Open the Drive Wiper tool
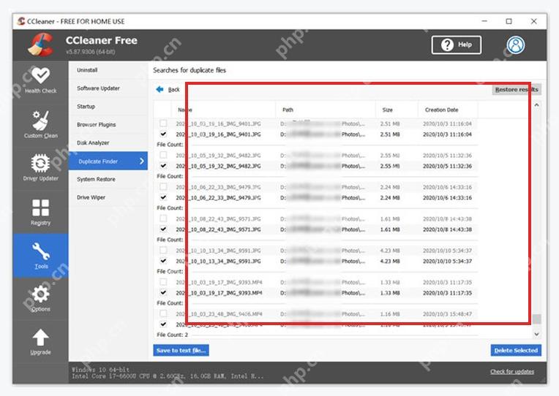 tap(108, 197)
